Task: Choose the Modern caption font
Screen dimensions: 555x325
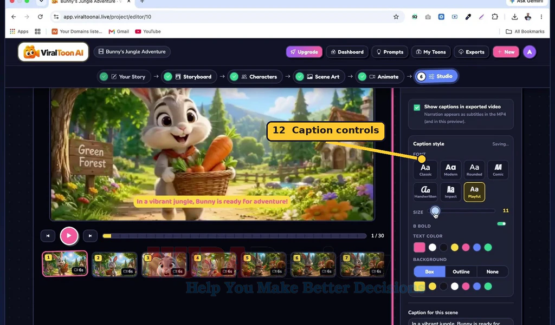Action: coord(450,170)
